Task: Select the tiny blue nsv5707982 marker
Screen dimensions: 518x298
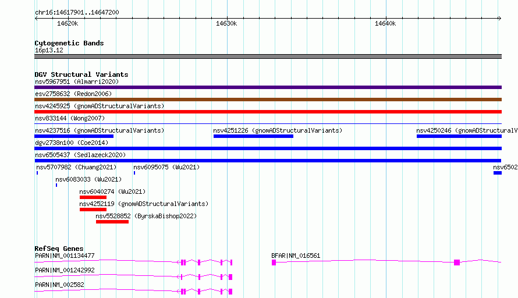Action: [x=37, y=173]
